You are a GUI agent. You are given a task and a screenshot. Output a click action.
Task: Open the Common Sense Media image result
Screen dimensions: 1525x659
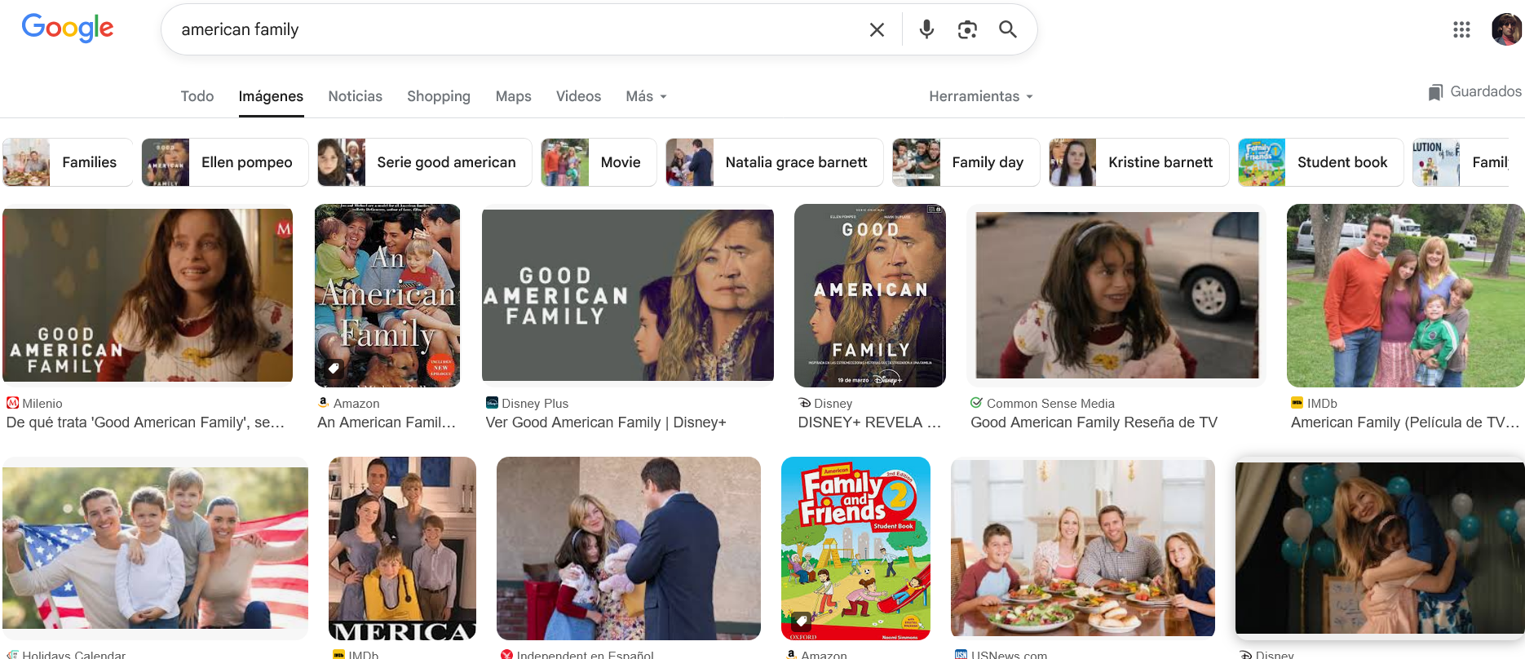[x=1117, y=295]
